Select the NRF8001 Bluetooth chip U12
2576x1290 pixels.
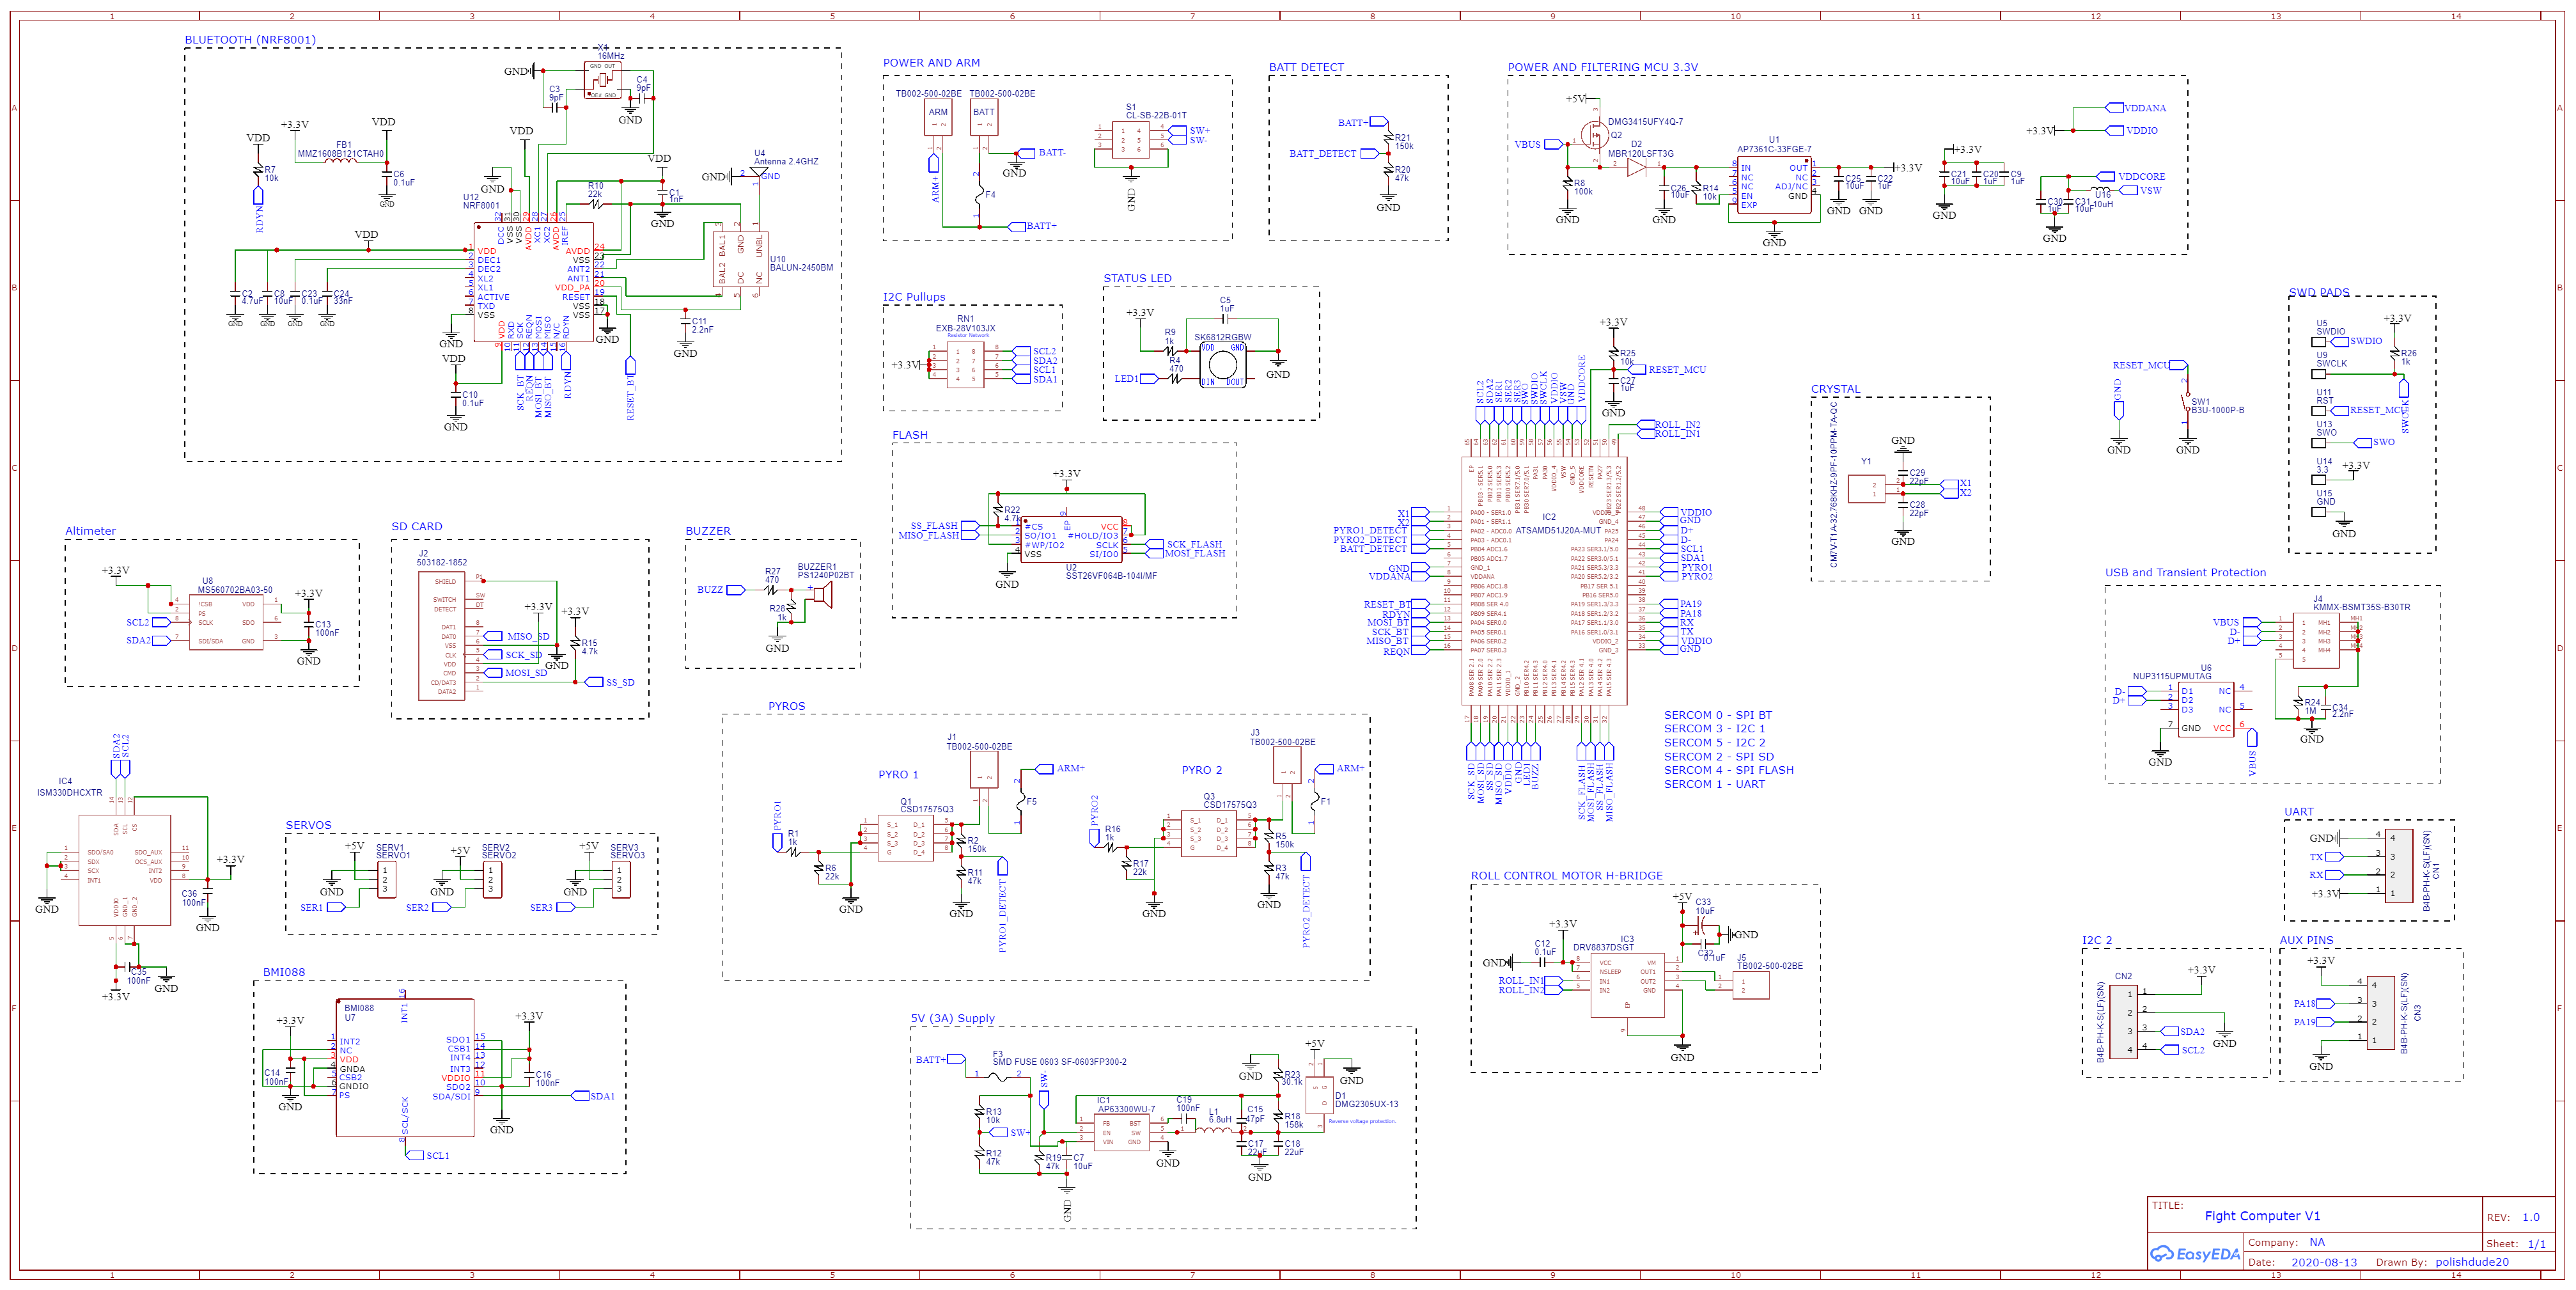click(533, 282)
